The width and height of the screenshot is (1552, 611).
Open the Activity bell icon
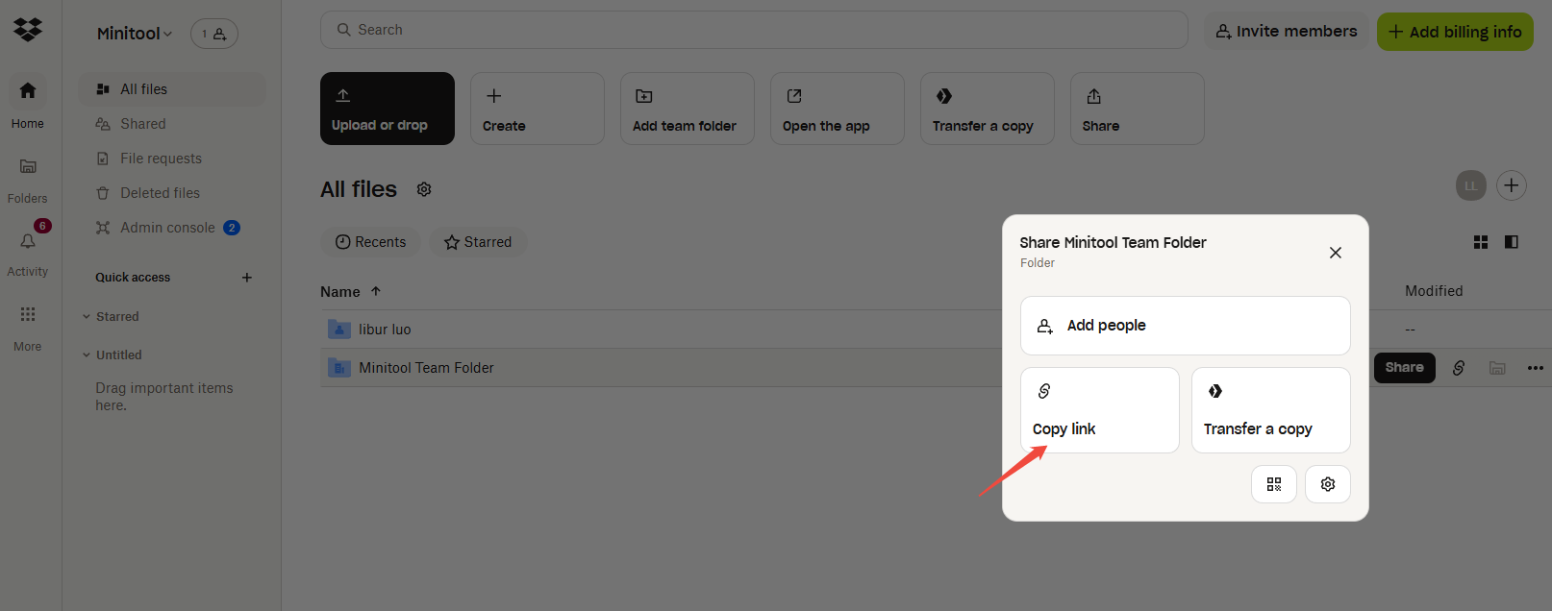pos(28,241)
